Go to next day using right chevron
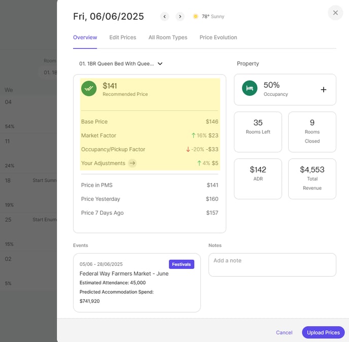This screenshot has width=349, height=342. 180,17
